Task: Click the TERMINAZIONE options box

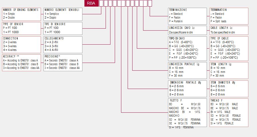Action: [187, 16]
